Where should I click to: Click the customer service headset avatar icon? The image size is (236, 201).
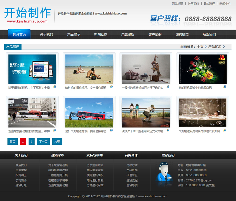coord(165,175)
